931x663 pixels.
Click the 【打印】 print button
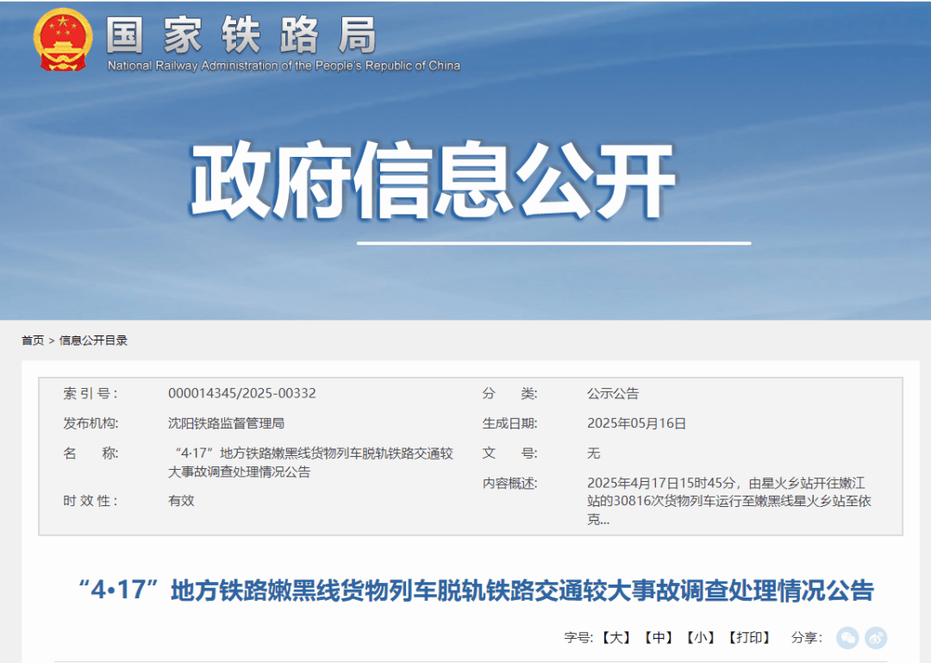point(750,637)
